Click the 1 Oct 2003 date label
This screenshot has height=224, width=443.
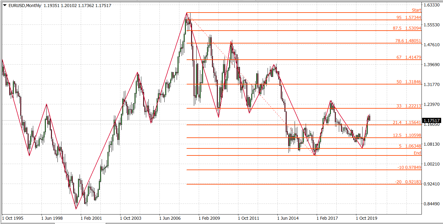tap(131, 218)
